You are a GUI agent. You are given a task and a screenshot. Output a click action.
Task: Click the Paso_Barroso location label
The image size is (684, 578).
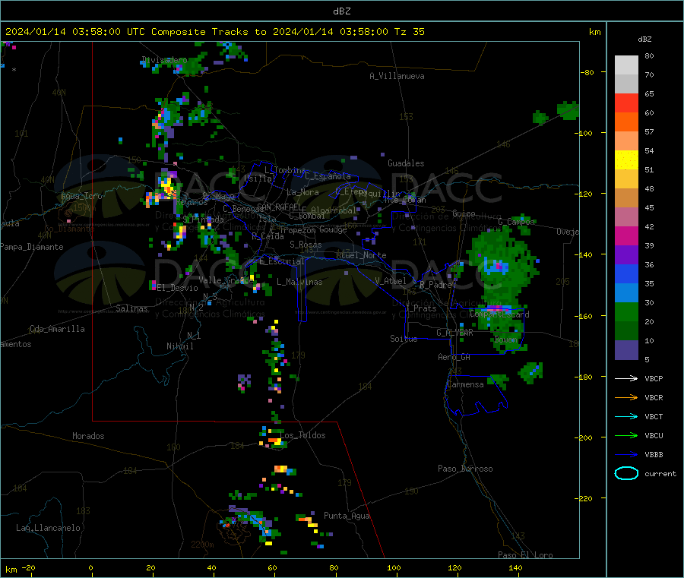coord(465,469)
